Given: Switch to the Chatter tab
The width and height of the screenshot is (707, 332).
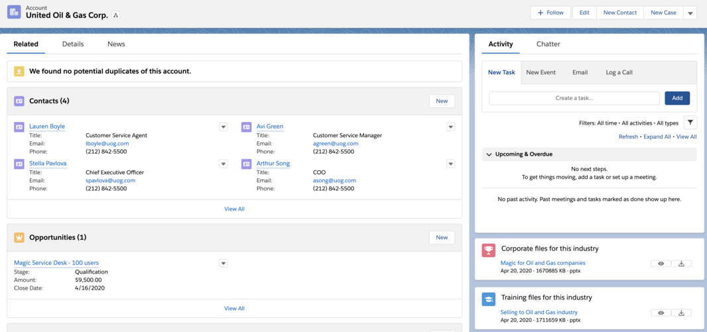Looking at the screenshot, I should click(x=548, y=44).
